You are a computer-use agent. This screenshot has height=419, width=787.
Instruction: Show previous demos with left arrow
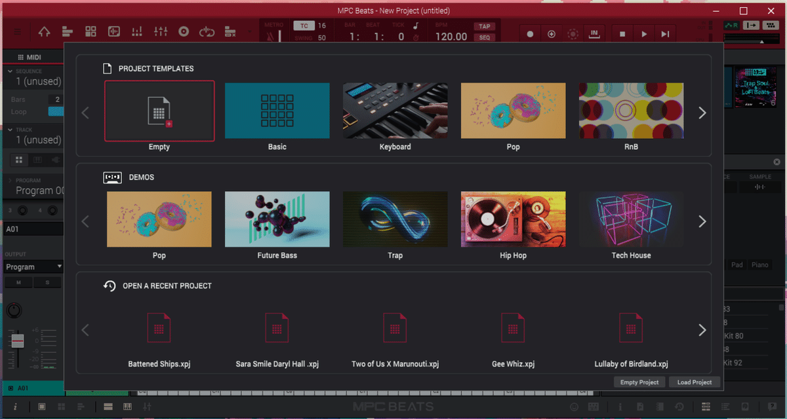[85, 221]
